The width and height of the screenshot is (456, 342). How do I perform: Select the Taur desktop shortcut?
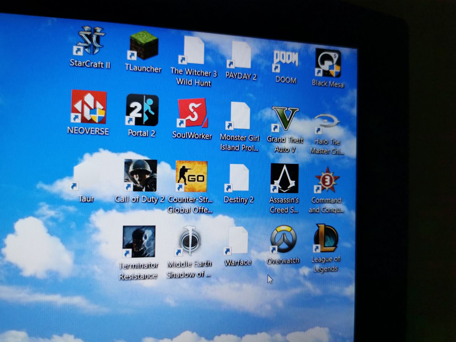click(x=87, y=176)
